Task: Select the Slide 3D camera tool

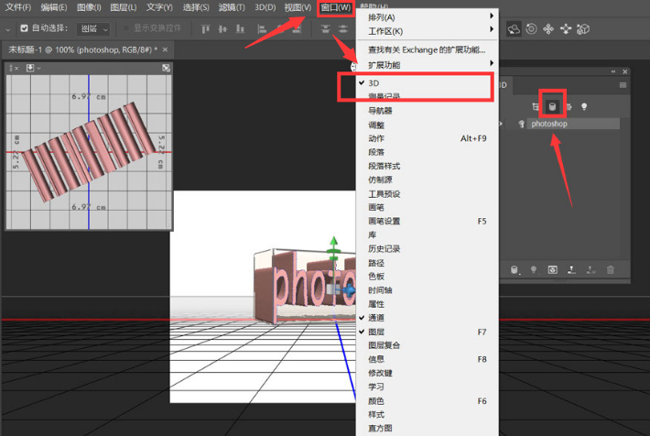Action: click(566, 29)
